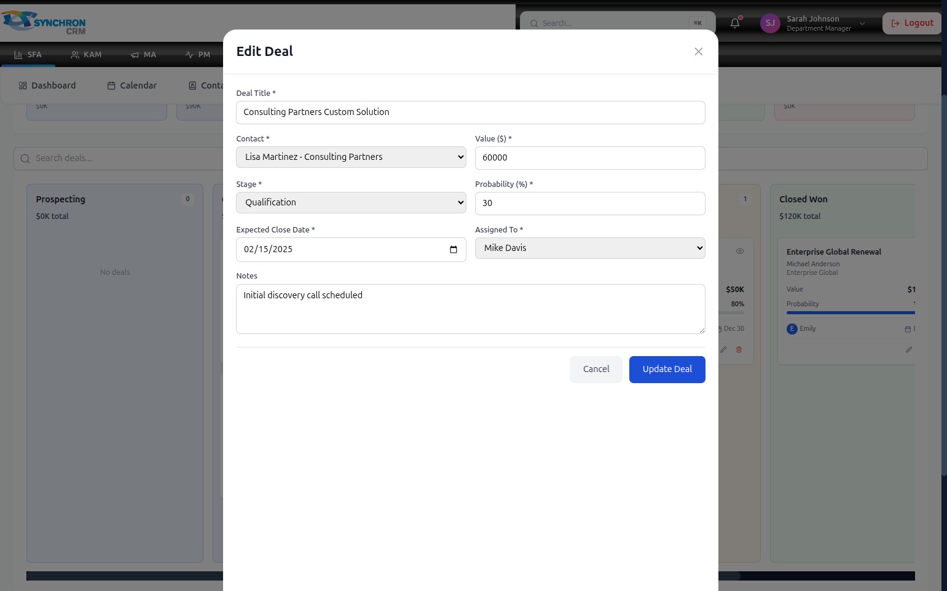Click the Update Deal button
Screen dimensions: 947x591
coord(667,370)
